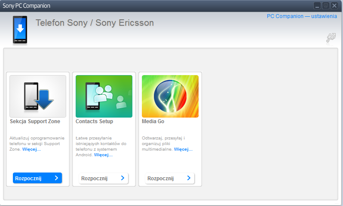Screen dimensions: 343x206
Task: Select the Contacts Setup thumbnail image
Action: [x=104, y=96]
